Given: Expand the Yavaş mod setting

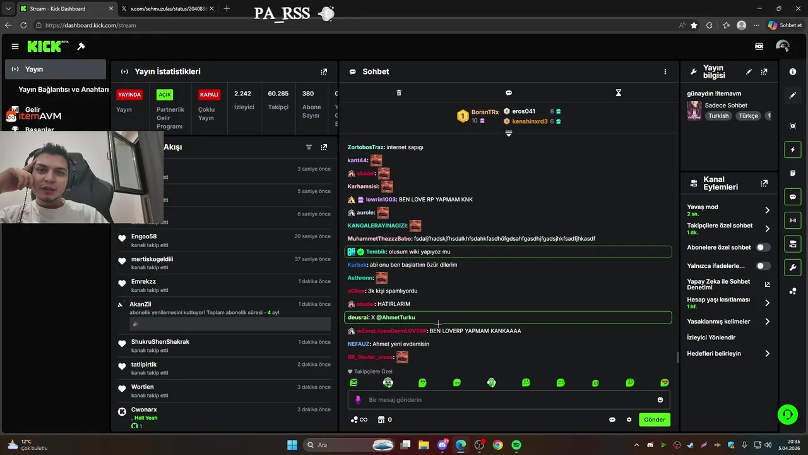Looking at the screenshot, I should (x=767, y=210).
